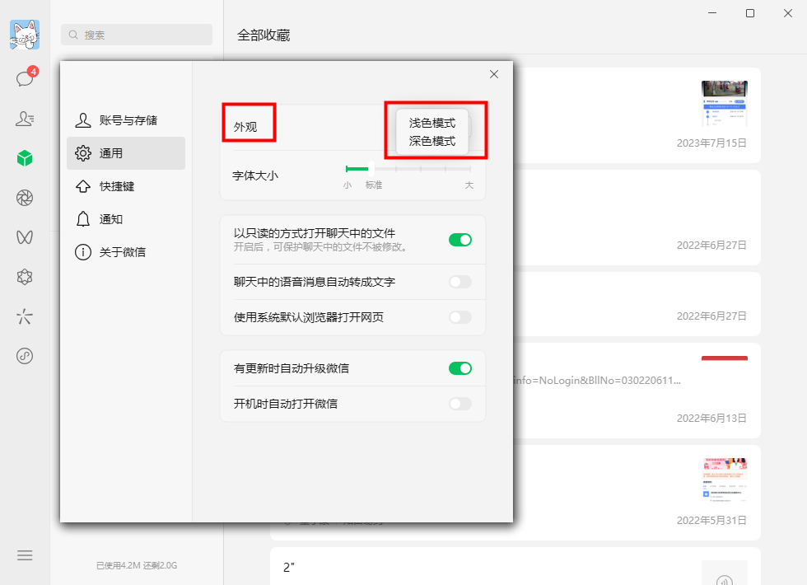Click 有更新时自动升级微信 label
This screenshot has height=585, width=807.
coord(292,368)
